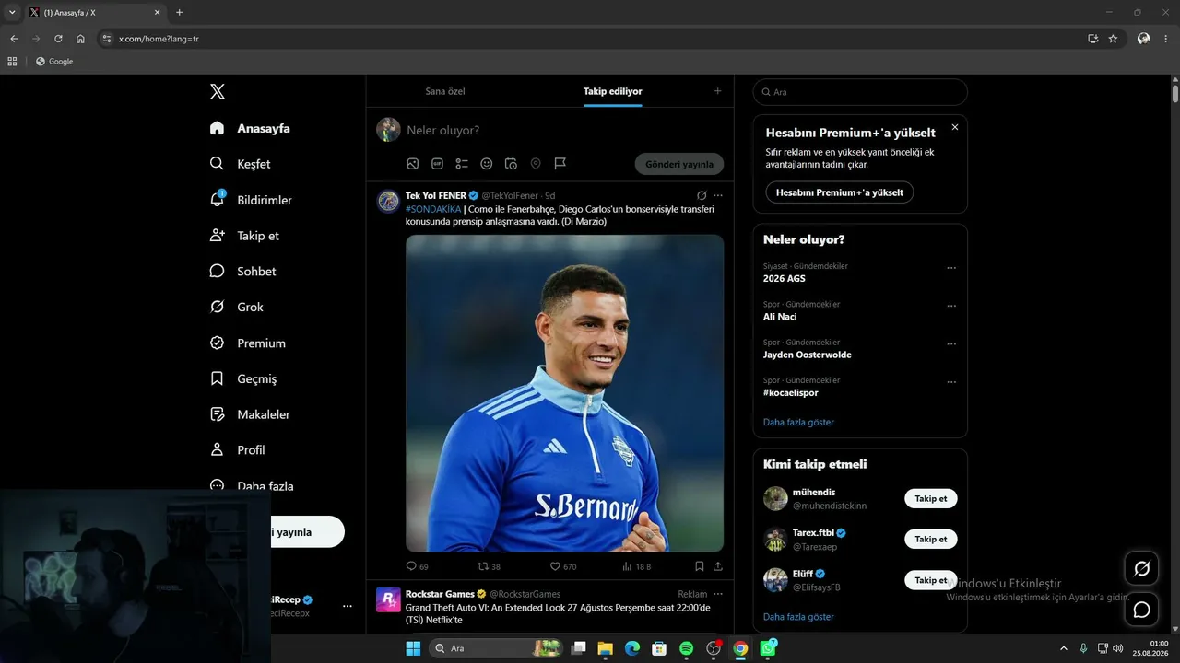1180x663 pixels.
Task: Click the Gönderi yayınla button
Action: (x=679, y=164)
